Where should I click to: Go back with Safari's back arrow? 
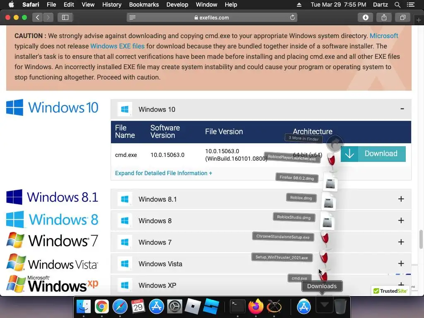pyautogui.click(x=38, y=17)
